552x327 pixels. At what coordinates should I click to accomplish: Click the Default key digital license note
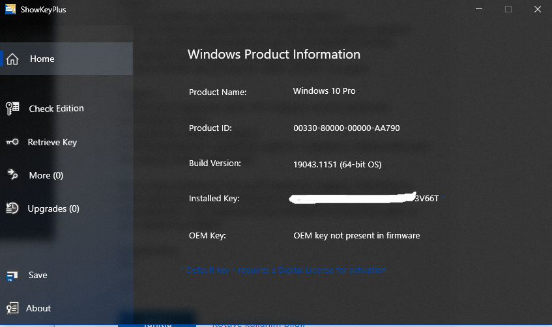(x=283, y=270)
